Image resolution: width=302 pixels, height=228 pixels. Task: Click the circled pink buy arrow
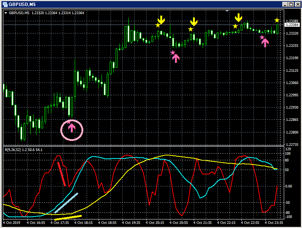click(72, 128)
